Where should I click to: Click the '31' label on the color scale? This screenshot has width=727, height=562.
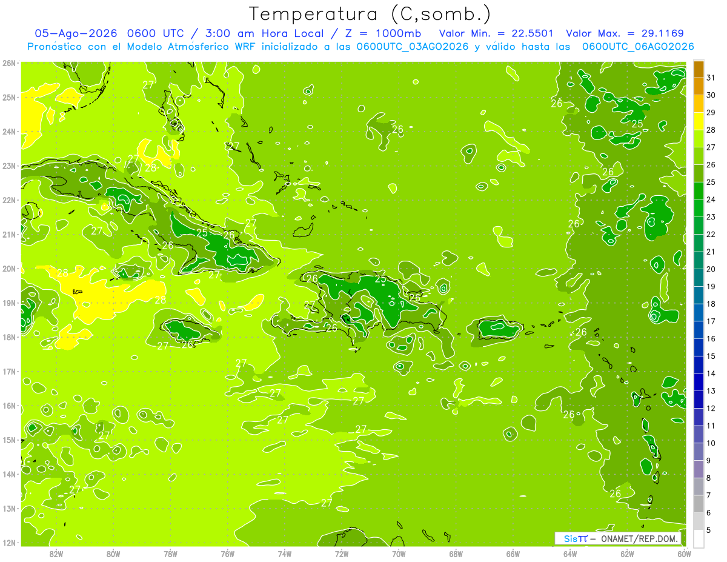711,78
